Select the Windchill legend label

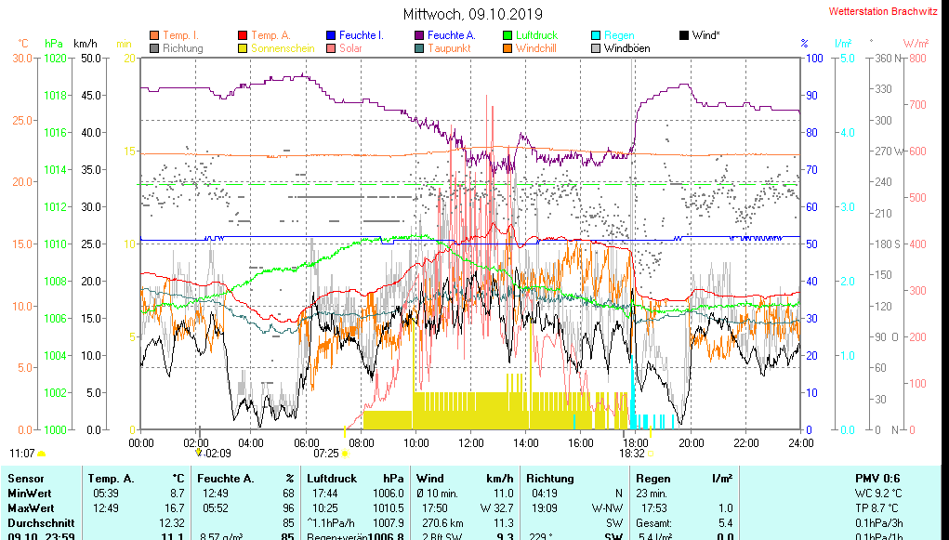pyautogui.click(x=536, y=48)
